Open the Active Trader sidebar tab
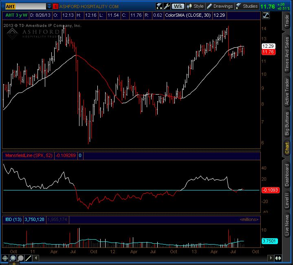Viewport: 293px width, 265px height. [x=287, y=92]
